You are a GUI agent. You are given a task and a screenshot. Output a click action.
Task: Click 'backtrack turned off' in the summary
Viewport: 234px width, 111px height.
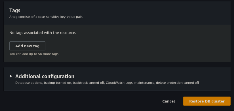click(x=89, y=83)
